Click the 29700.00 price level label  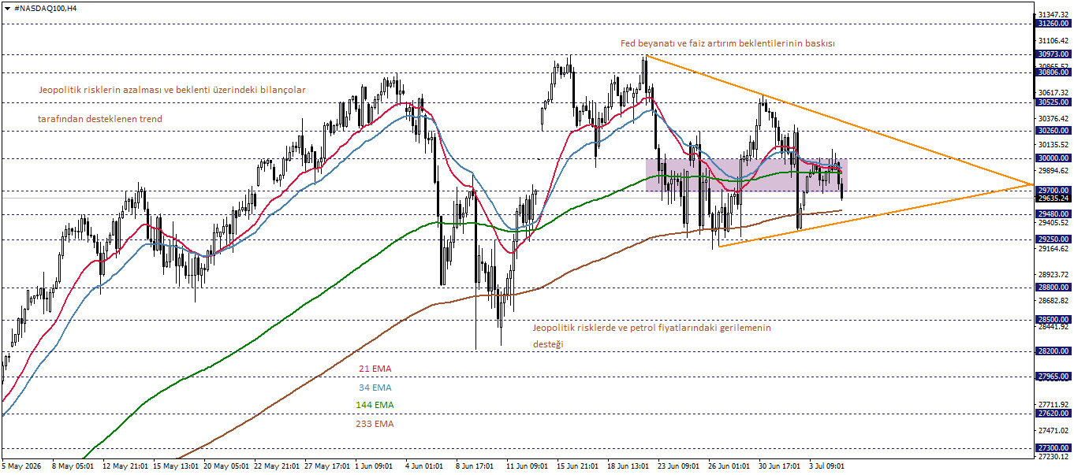[x=1054, y=190]
